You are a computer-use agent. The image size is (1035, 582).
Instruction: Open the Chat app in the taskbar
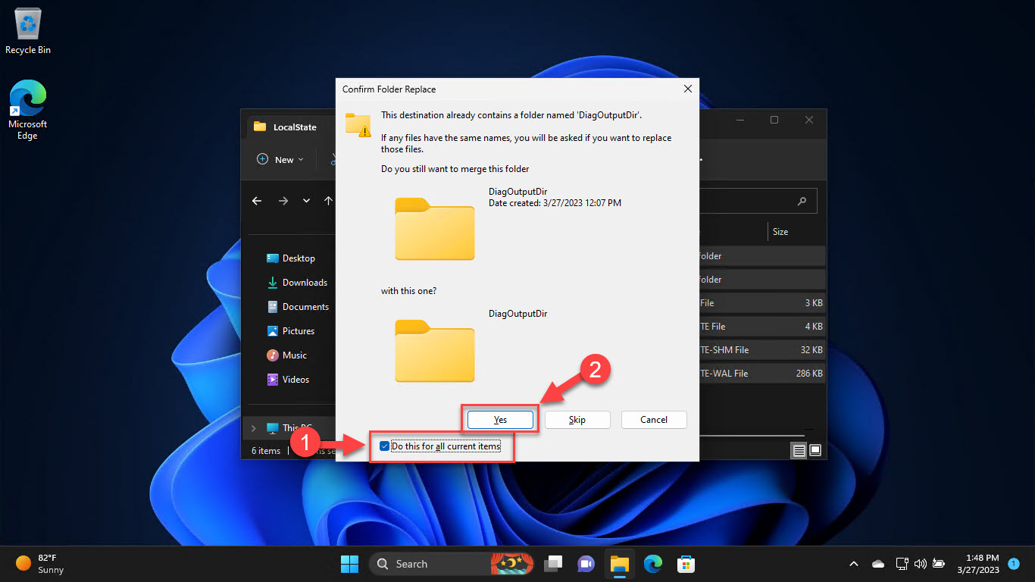tap(586, 564)
